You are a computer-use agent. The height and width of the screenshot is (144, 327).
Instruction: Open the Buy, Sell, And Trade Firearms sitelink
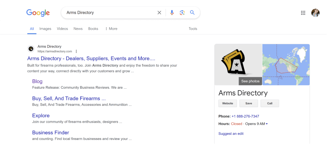69,98
